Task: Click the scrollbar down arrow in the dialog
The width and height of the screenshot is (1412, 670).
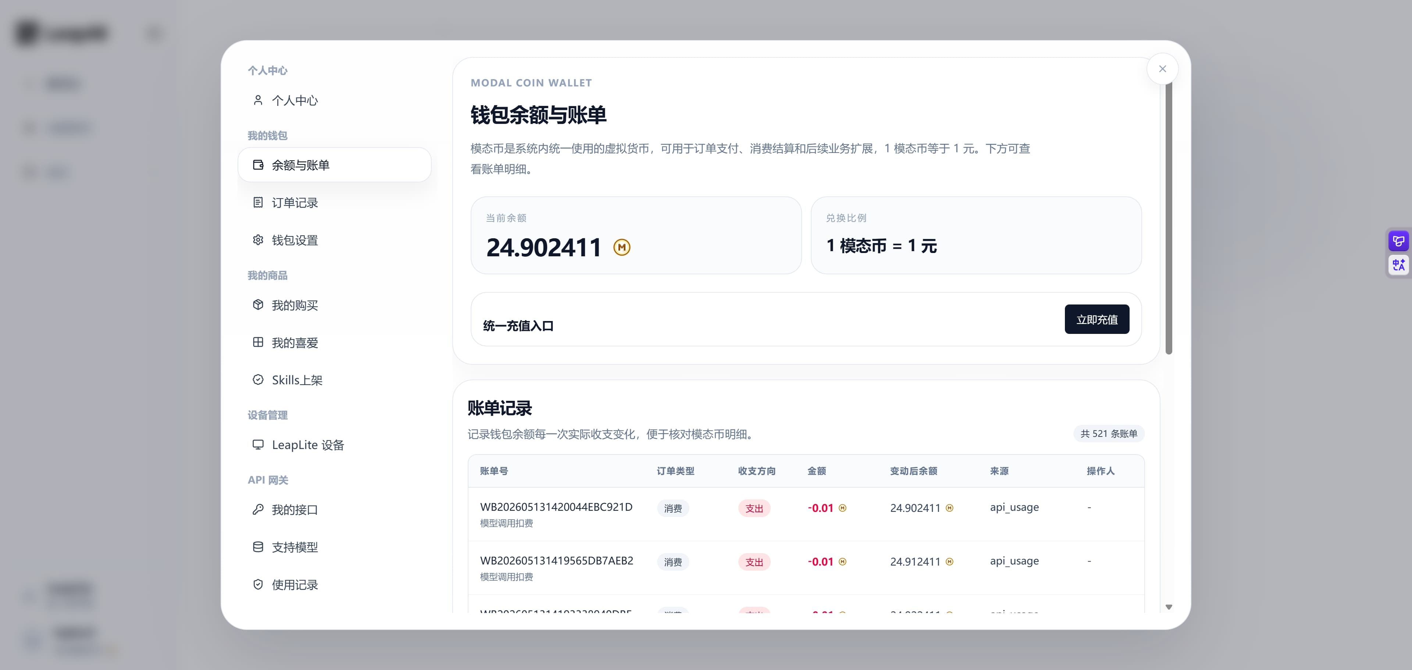Action: 1169,607
